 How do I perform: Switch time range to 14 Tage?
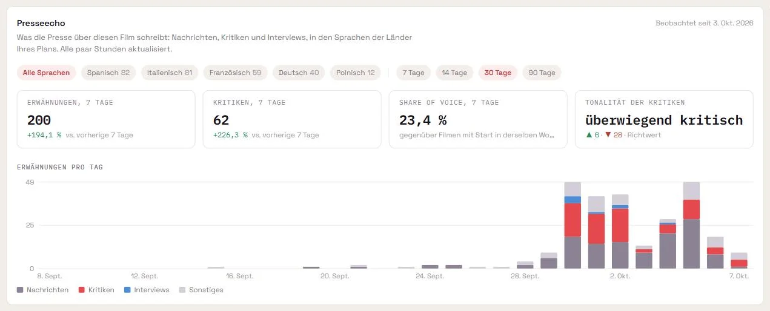(454, 73)
